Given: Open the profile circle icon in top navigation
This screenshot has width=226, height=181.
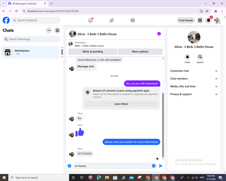Looking at the screenshot, I should point(132,20).
